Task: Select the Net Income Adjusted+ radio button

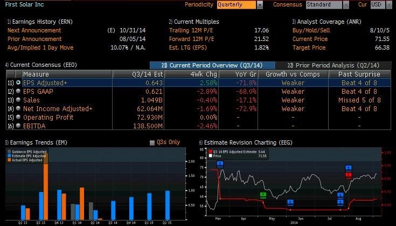Action: [18, 108]
